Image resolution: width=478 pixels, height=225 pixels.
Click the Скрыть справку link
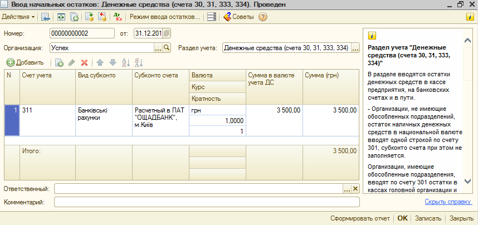[448, 202]
